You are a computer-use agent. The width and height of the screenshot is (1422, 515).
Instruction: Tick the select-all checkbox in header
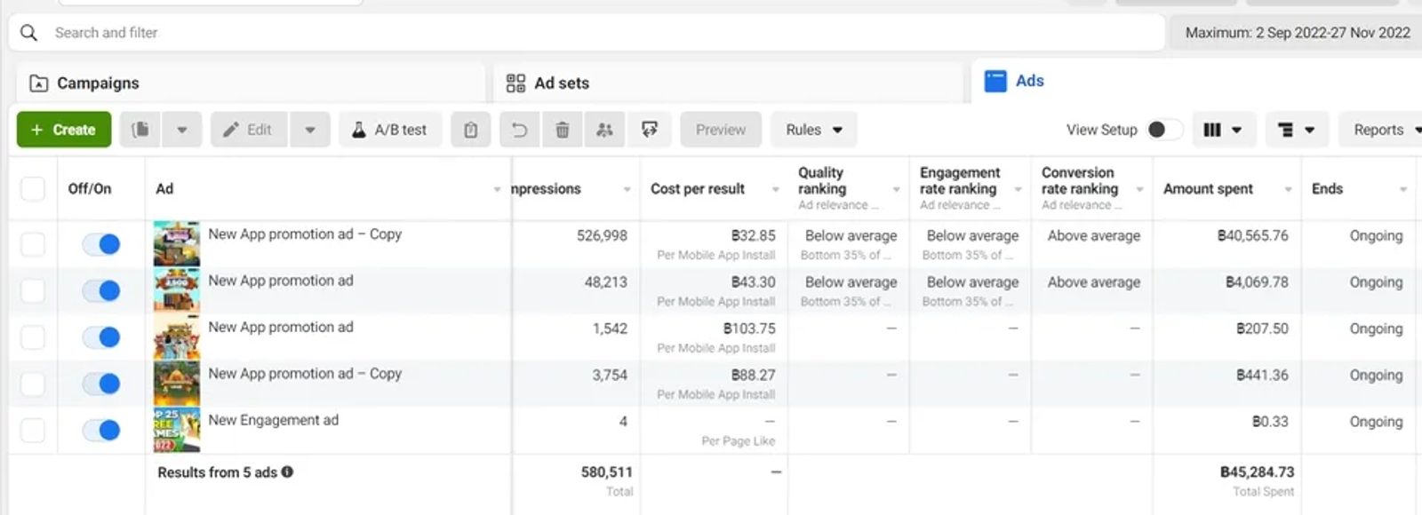[x=33, y=188]
